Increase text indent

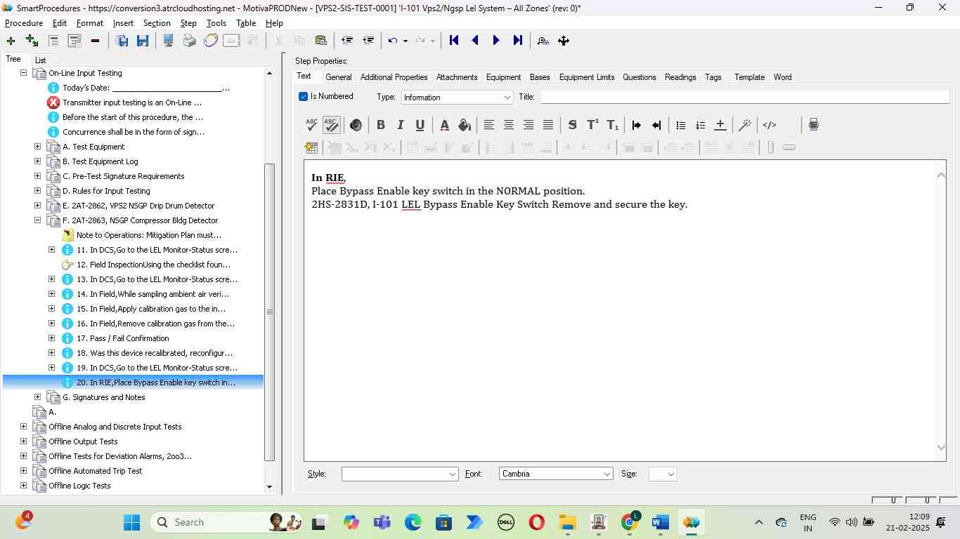coord(637,125)
